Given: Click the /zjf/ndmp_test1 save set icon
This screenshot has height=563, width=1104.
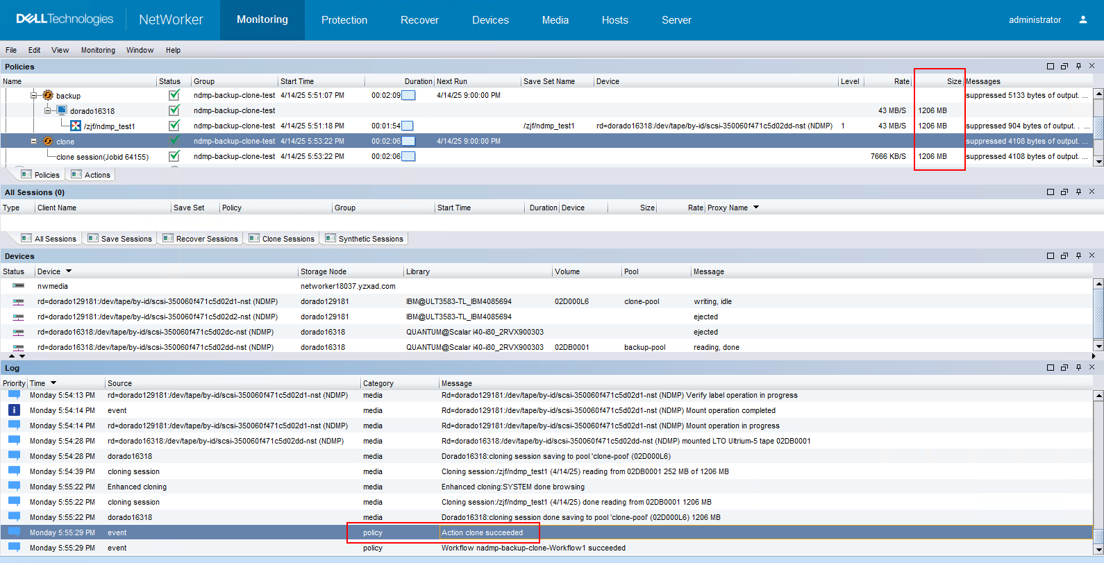Looking at the screenshot, I should (x=76, y=126).
